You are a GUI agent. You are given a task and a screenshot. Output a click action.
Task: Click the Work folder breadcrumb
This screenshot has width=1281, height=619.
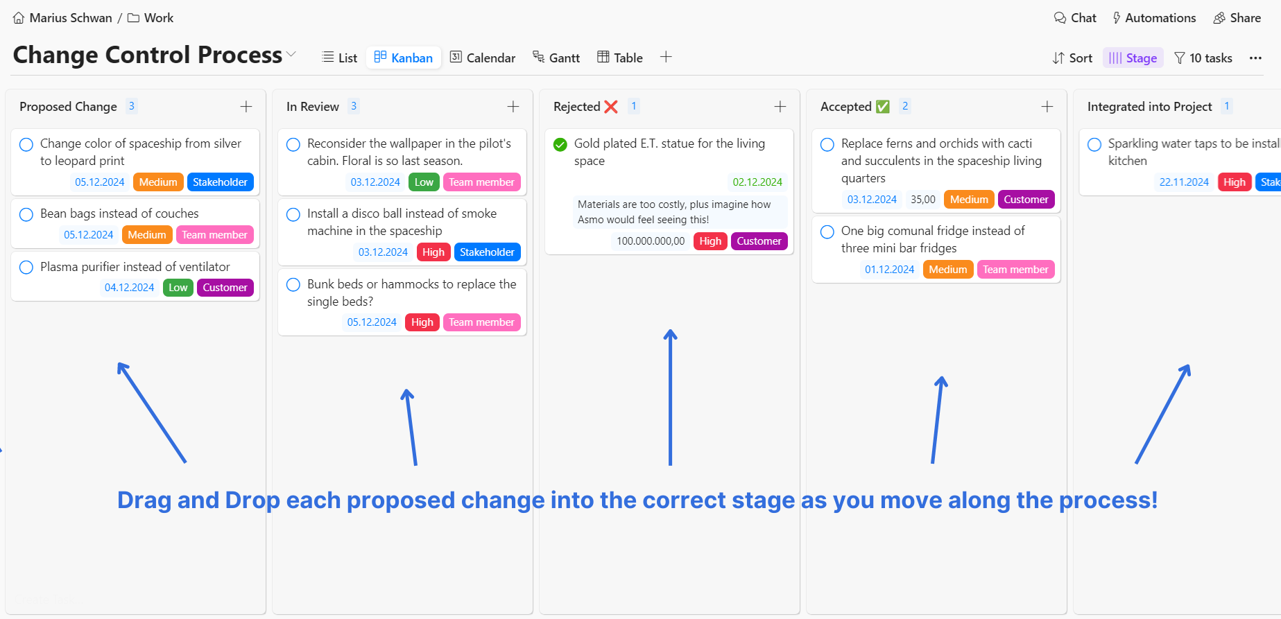151,18
